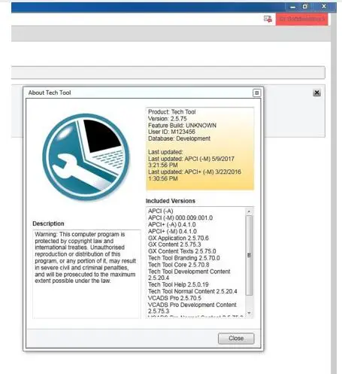Select 'VCADS Pro Development Content' row

[192, 308]
